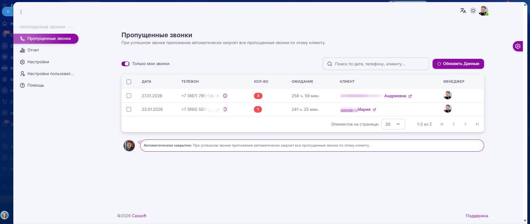Follow the Поддержка link in the footer
530x224 pixels.
[x=477, y=216]
